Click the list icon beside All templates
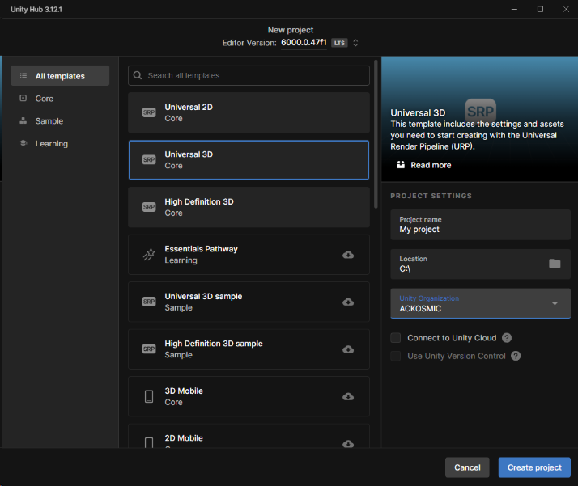Viewport: 578px width, 486px height. [23, 75]
